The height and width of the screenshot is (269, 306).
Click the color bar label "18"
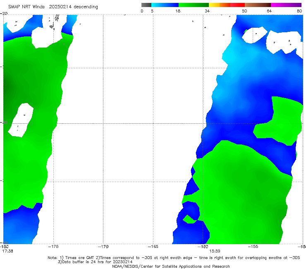tap(178, 11)
